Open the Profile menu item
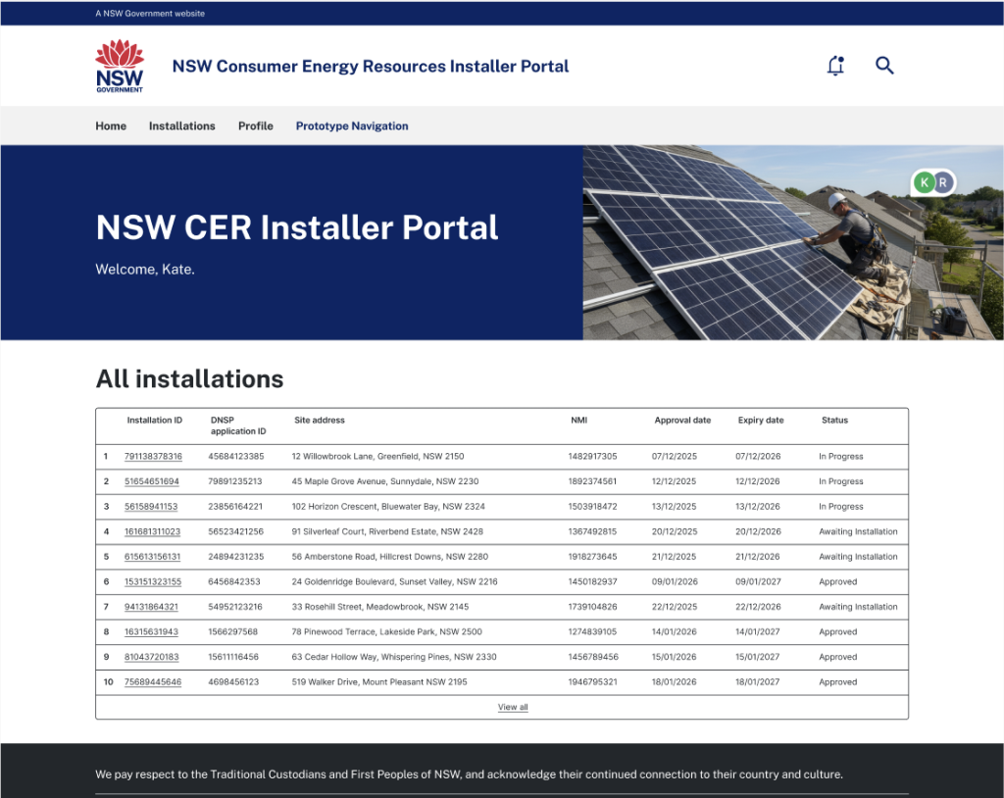This screenshot has height=798, width=1004. (256, 126)
